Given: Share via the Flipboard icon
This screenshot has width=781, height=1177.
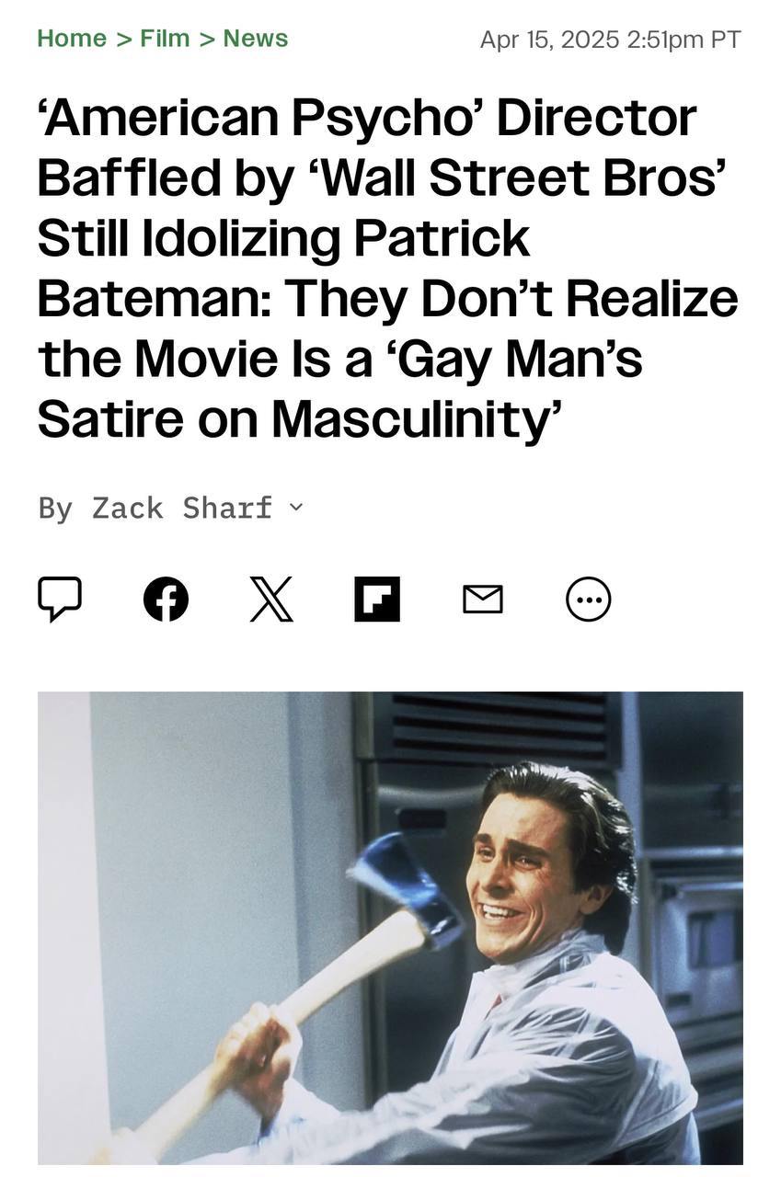Looking at the screenshot, I should [377, 600].
